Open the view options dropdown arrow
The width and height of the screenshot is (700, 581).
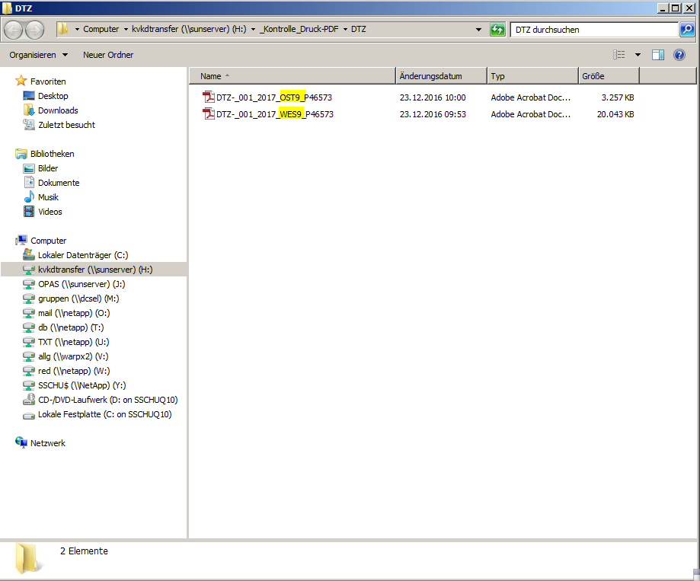[638, 55]
